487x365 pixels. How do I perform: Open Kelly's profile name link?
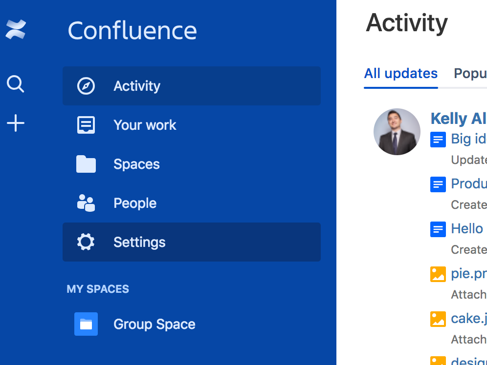pos(459,119)
